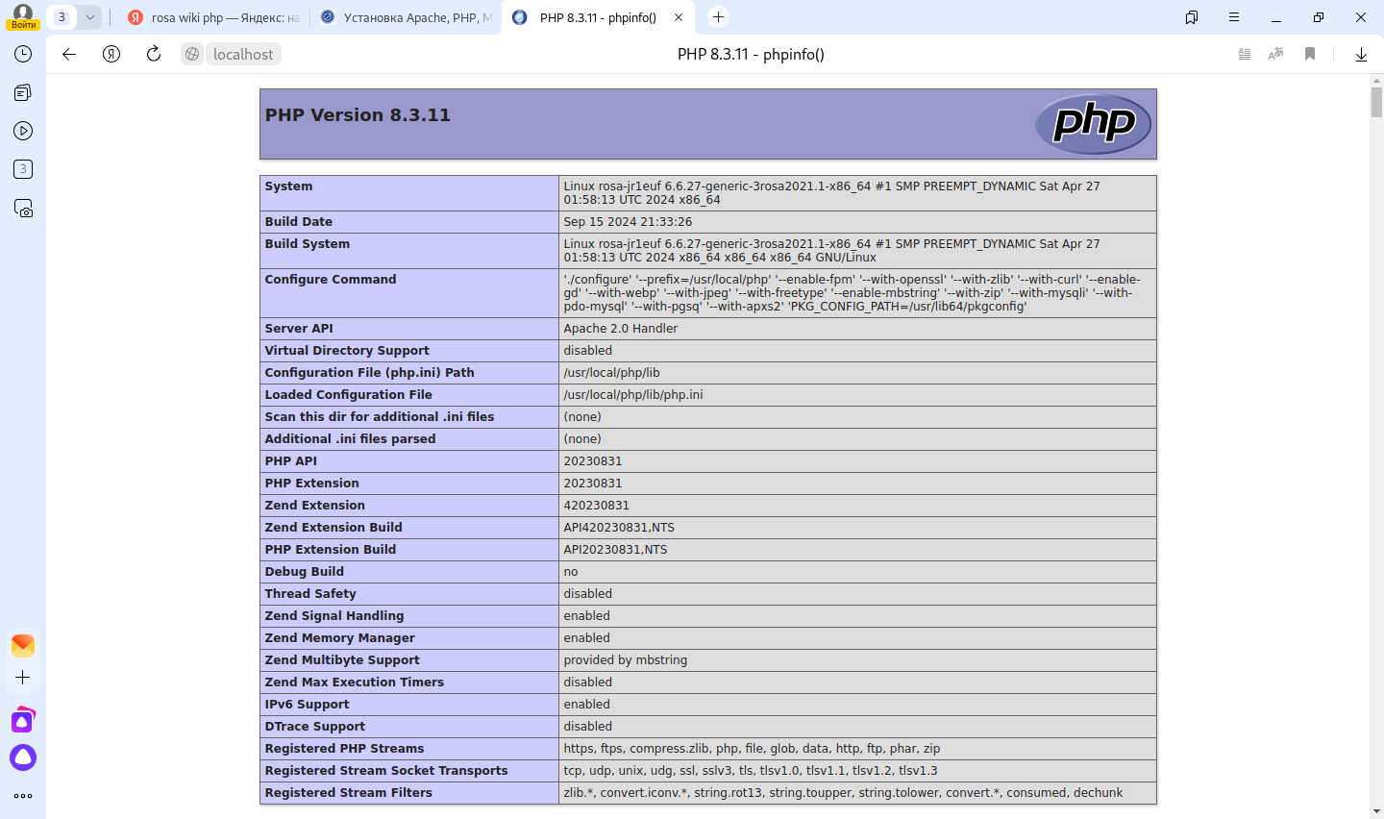Screen dimensions: 1384x819
Task: Open the bookmarks panel icon in title bar
Action: point(1192,17)
